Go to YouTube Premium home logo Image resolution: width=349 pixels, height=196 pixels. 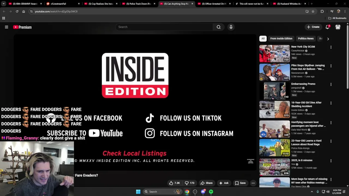click(22, 27)
